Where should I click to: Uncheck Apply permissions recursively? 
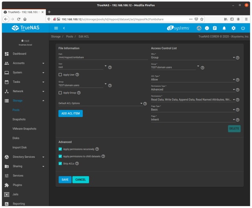(x=60, y=149)
